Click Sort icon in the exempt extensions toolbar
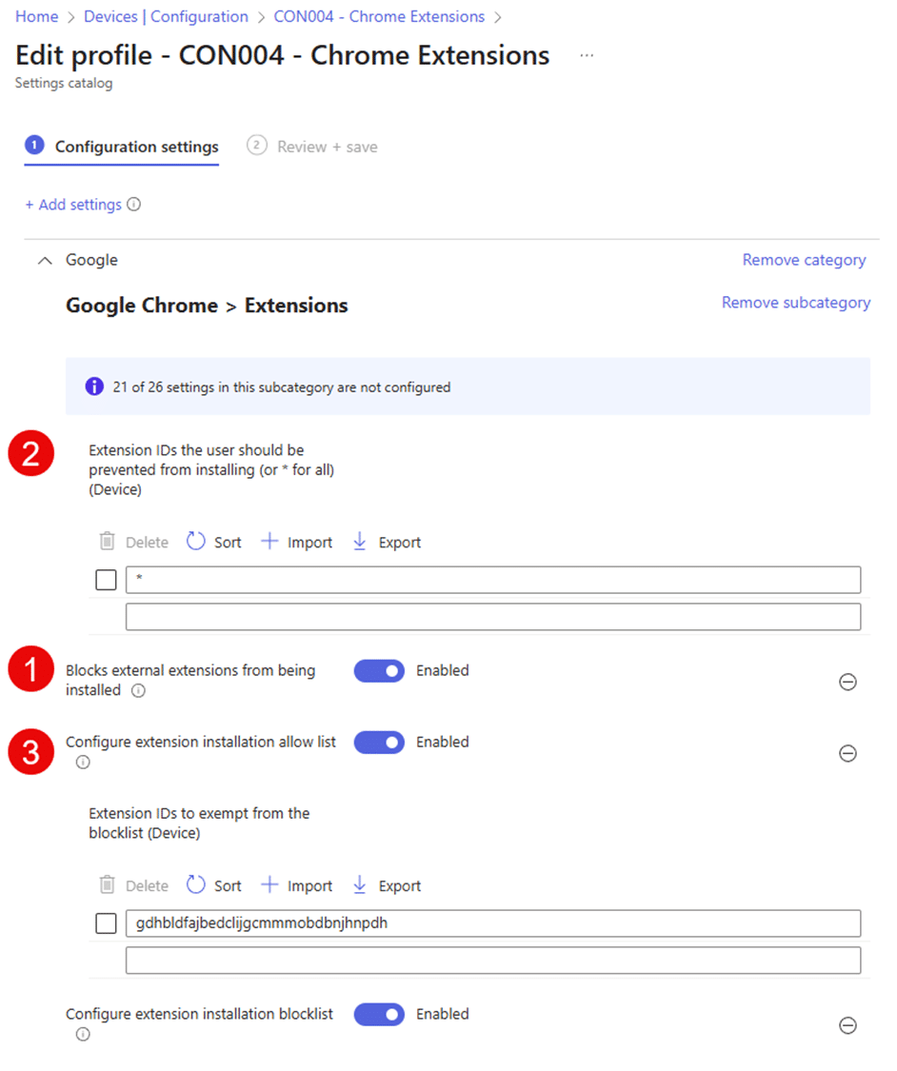 pos(195,885)
